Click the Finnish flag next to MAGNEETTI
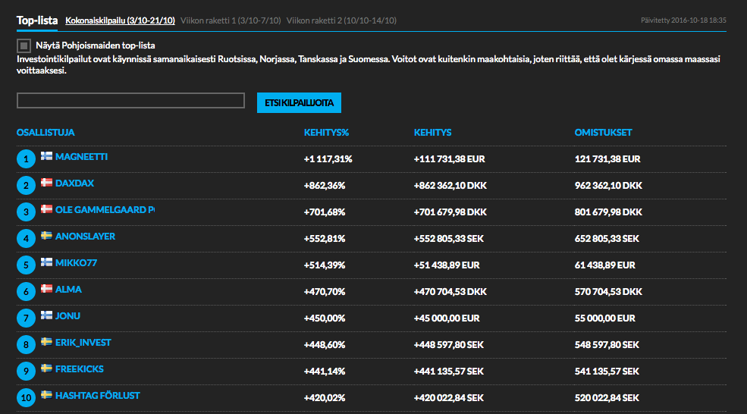The height and width of the screenshot is (414, 747). pyautogui.click(x=47, y=155)
